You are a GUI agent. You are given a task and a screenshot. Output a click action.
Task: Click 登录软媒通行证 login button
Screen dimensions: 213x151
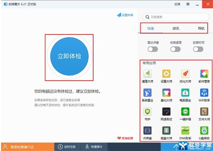[x=28, y=147]
